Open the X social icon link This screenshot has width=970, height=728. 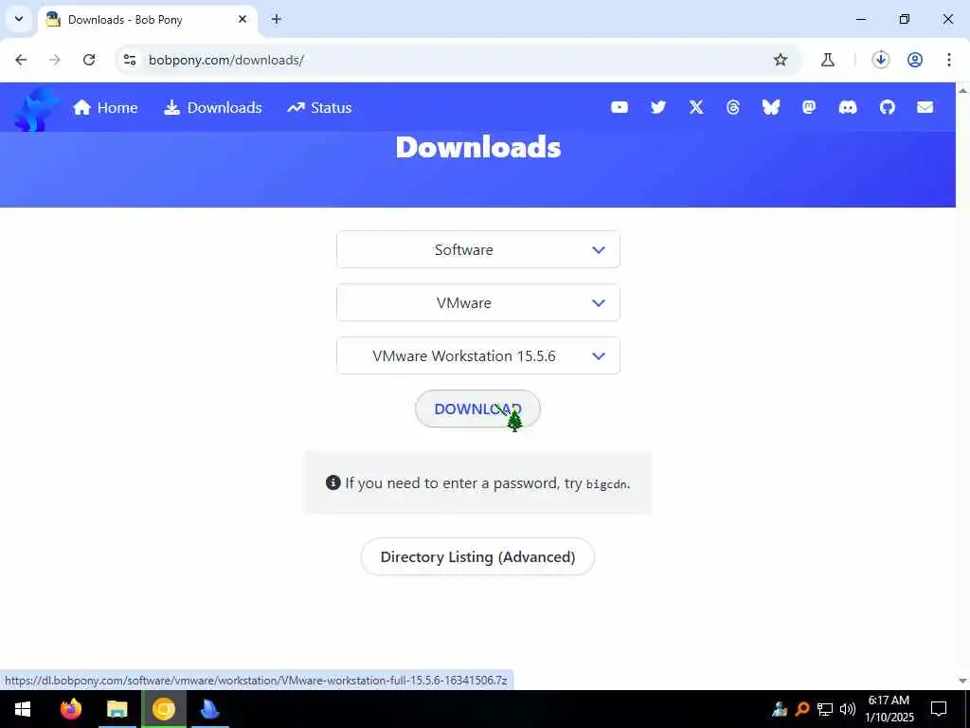pos(696,108)
